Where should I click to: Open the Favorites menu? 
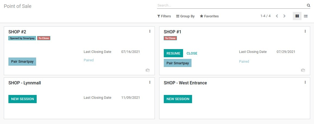point(209,16)
